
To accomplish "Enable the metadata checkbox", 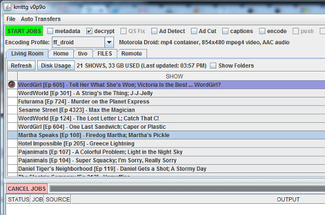I will [x=50, y=31].
